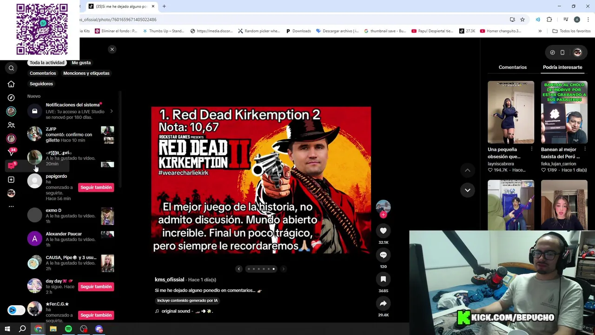The width and height of the screenshot is (595, 335).
Task: Go to next video with down chevron
Action: 468,190
